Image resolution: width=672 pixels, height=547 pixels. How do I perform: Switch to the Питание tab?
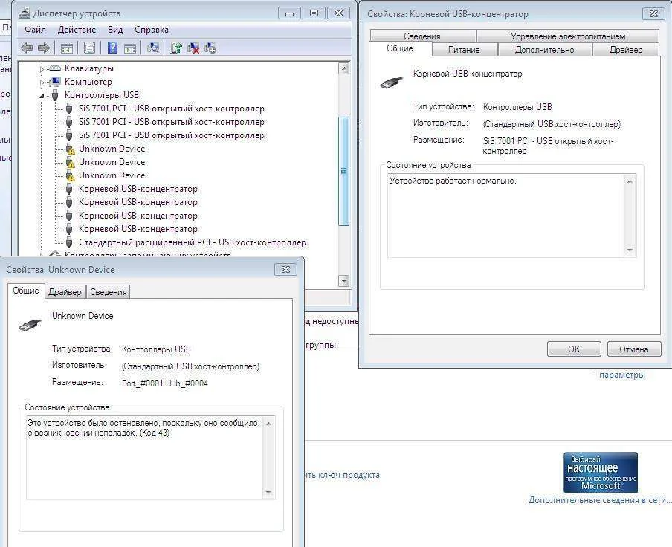point(464,50)
